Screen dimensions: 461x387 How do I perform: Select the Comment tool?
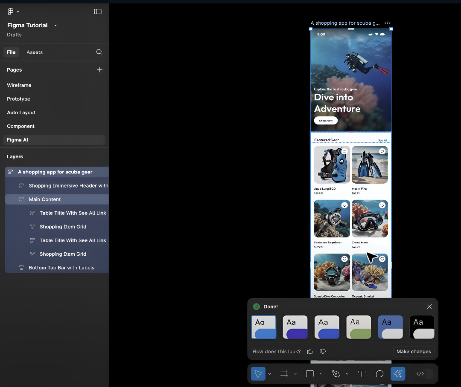click(379, 374)
